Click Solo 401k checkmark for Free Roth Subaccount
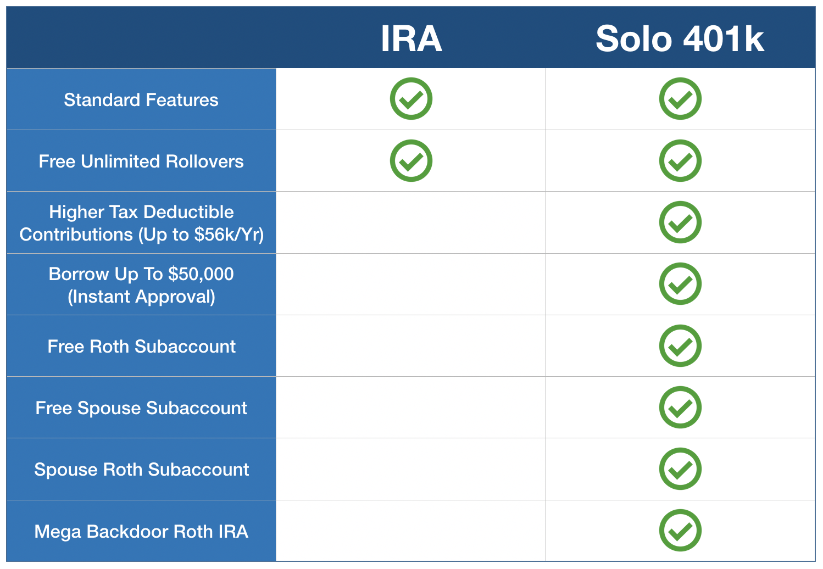Viewport: 823px width, 569px height. pyautogui.click(x=680, y=346)
